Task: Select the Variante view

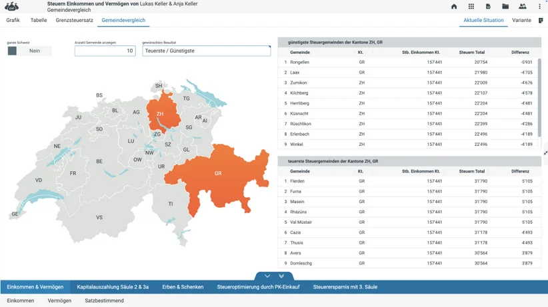Action: 521,20
